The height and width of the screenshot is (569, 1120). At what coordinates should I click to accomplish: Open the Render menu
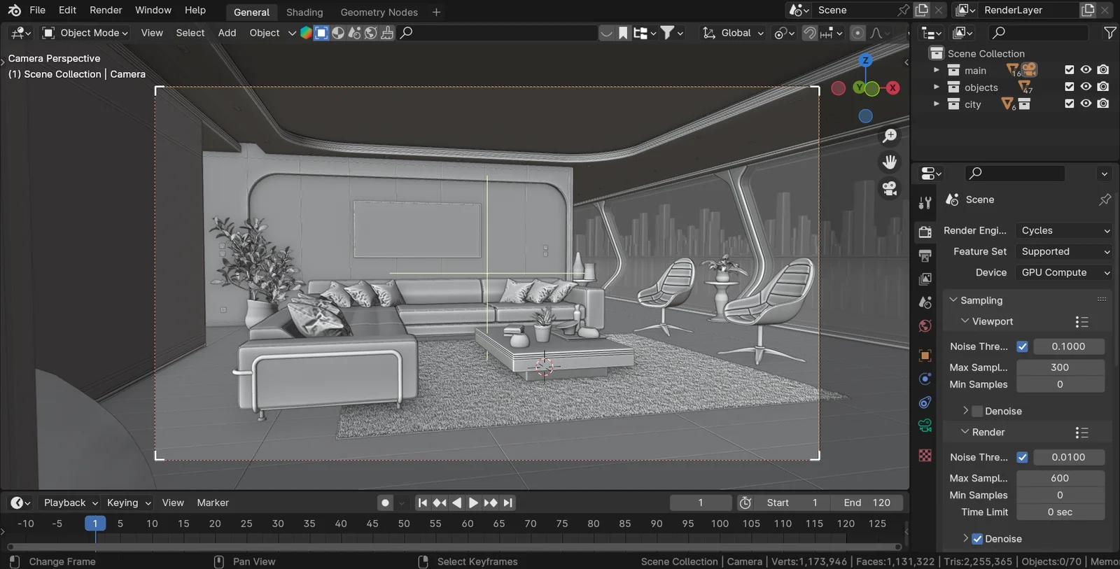coord(106,10)
